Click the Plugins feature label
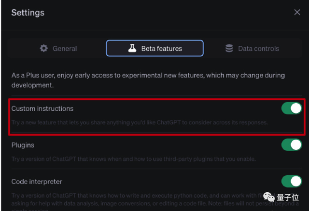 pos(23,145)
